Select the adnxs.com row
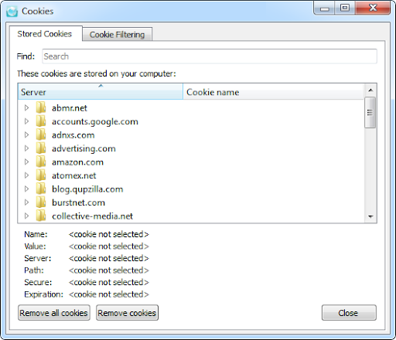Image resolution: width=396 pixels, height=340 pixels. click(x=191, y=134)
